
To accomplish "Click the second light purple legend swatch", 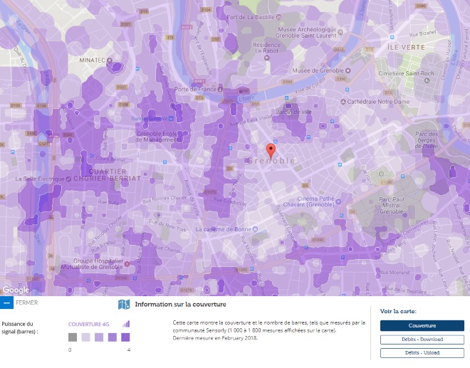I will (99, 337).
